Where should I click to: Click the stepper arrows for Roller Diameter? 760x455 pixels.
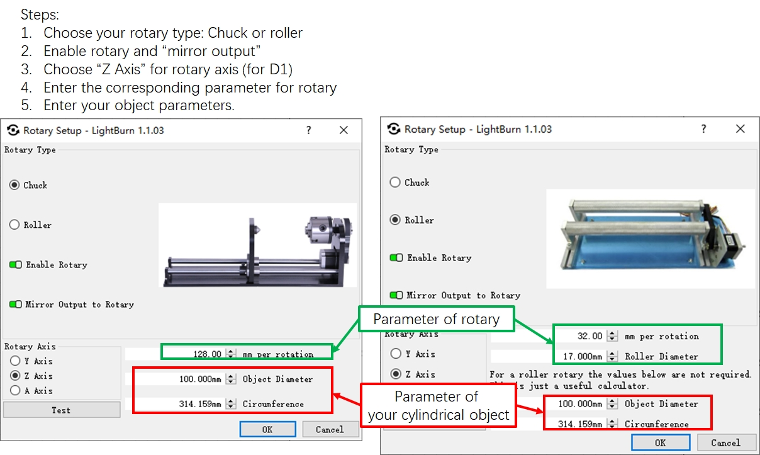click(612, 356)
